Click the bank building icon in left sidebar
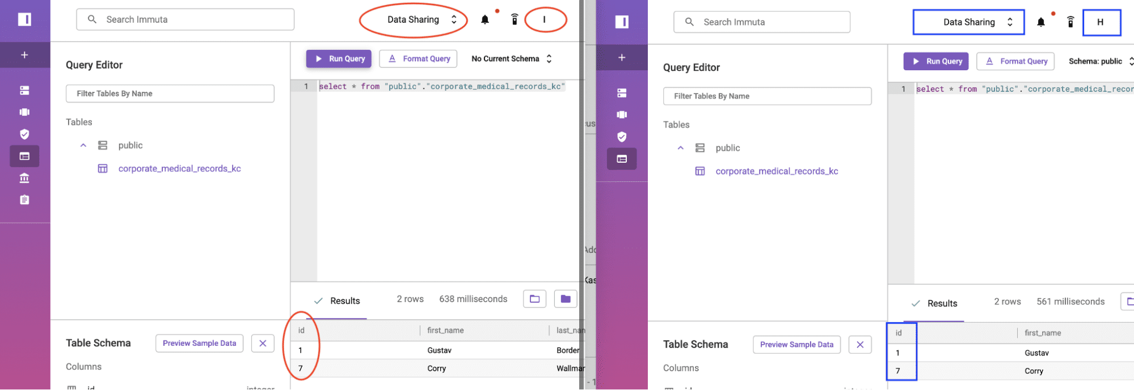The height and width of the screenshot is (390, 1134). [x=24, y=179]
